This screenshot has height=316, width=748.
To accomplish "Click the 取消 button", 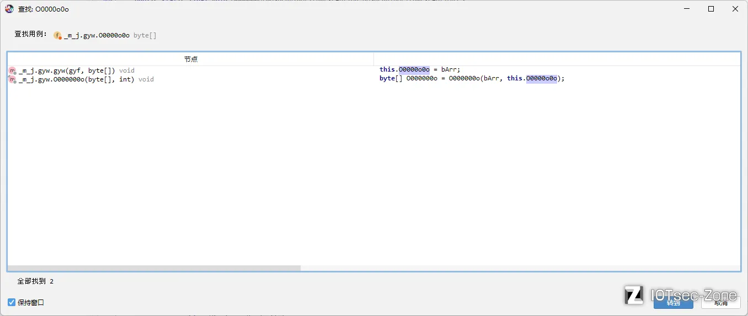I will (720, 302).
